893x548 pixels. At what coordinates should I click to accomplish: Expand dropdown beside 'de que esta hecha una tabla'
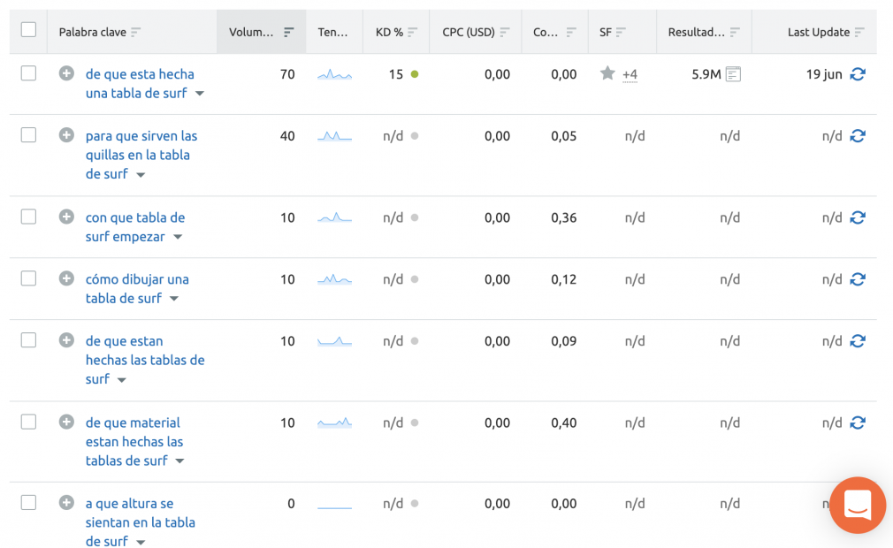199,94
